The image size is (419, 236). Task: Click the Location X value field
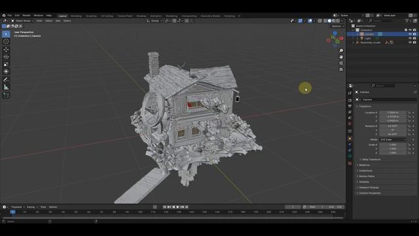click(393, 113)
